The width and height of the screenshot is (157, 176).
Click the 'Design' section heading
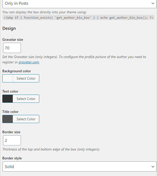point(9,28)
